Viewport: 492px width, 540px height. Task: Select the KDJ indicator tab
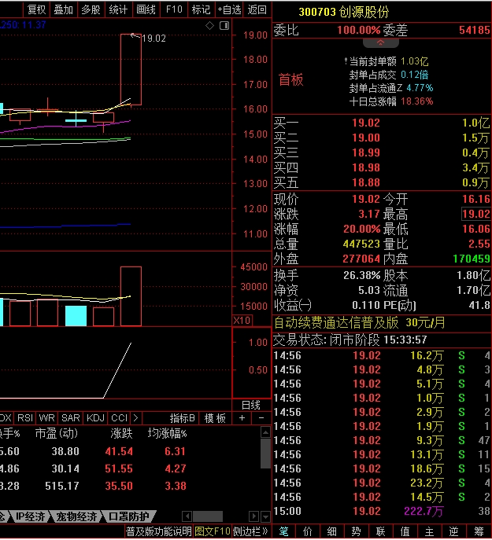tap(95, 418)
